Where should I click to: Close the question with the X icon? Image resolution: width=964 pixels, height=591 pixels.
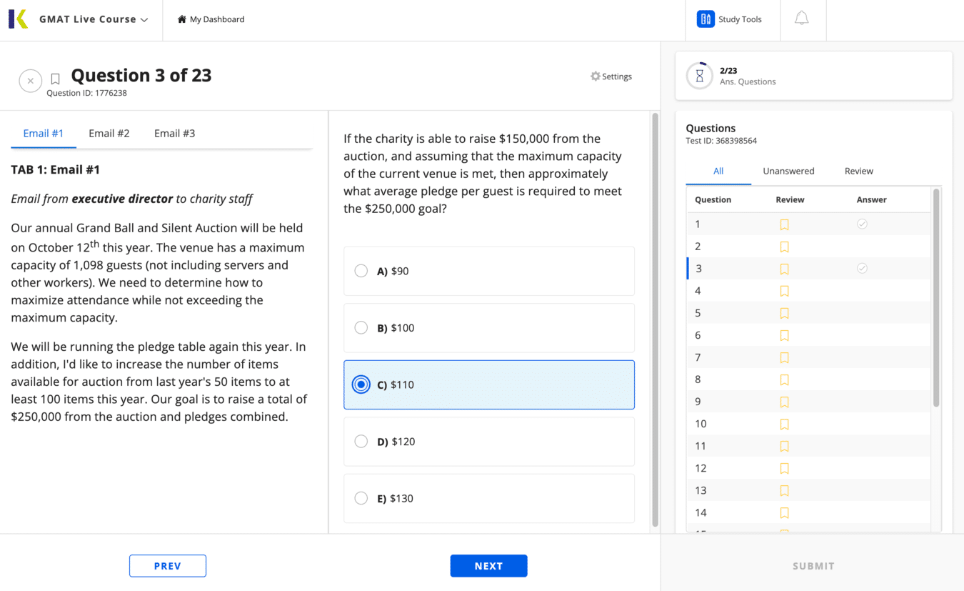pyautogui.click(x=30, y=81)
